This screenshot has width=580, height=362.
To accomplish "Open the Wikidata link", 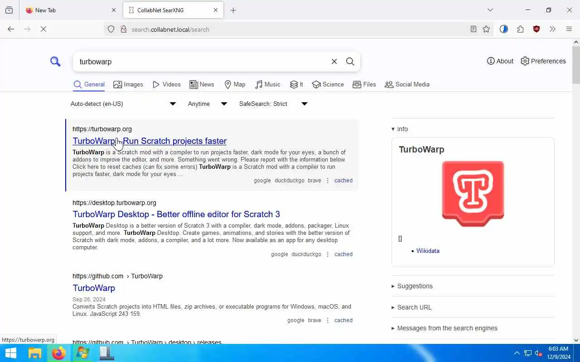I will click(428, 251).
